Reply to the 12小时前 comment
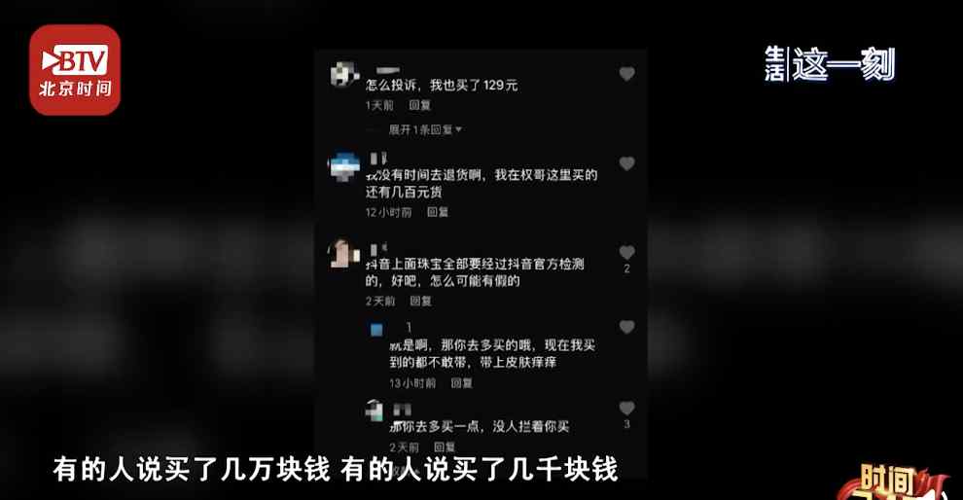The height and width of the screenshot is (500, 963). pos(438,212)
